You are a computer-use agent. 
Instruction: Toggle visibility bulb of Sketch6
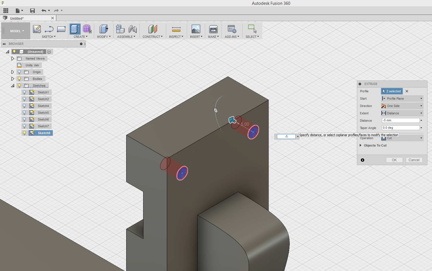(x=25, y=119)
